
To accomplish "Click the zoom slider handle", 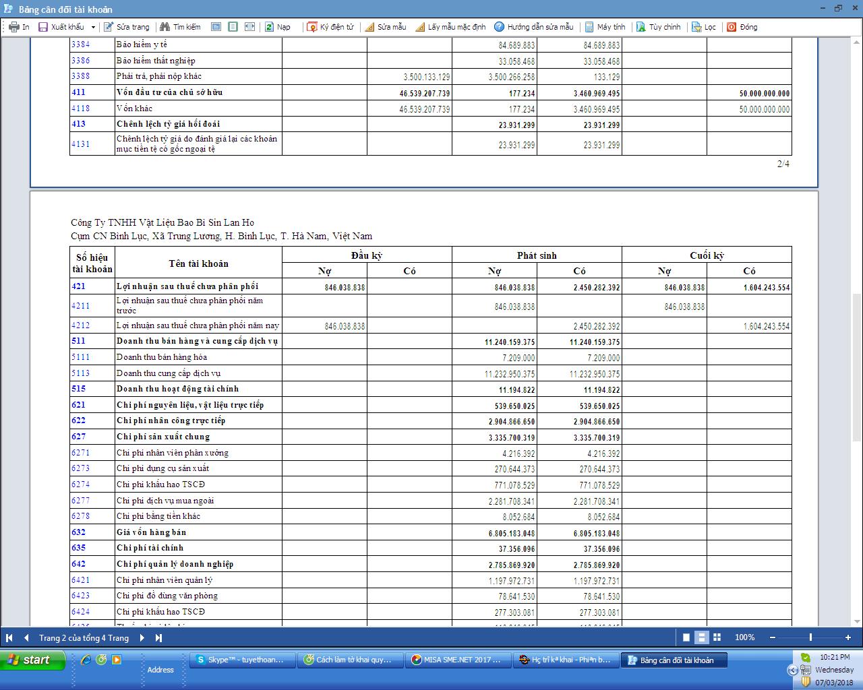I will 810,637.
